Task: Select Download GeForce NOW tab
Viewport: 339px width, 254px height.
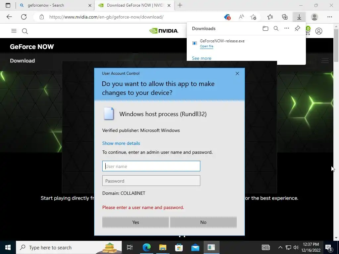Action: 134,5
